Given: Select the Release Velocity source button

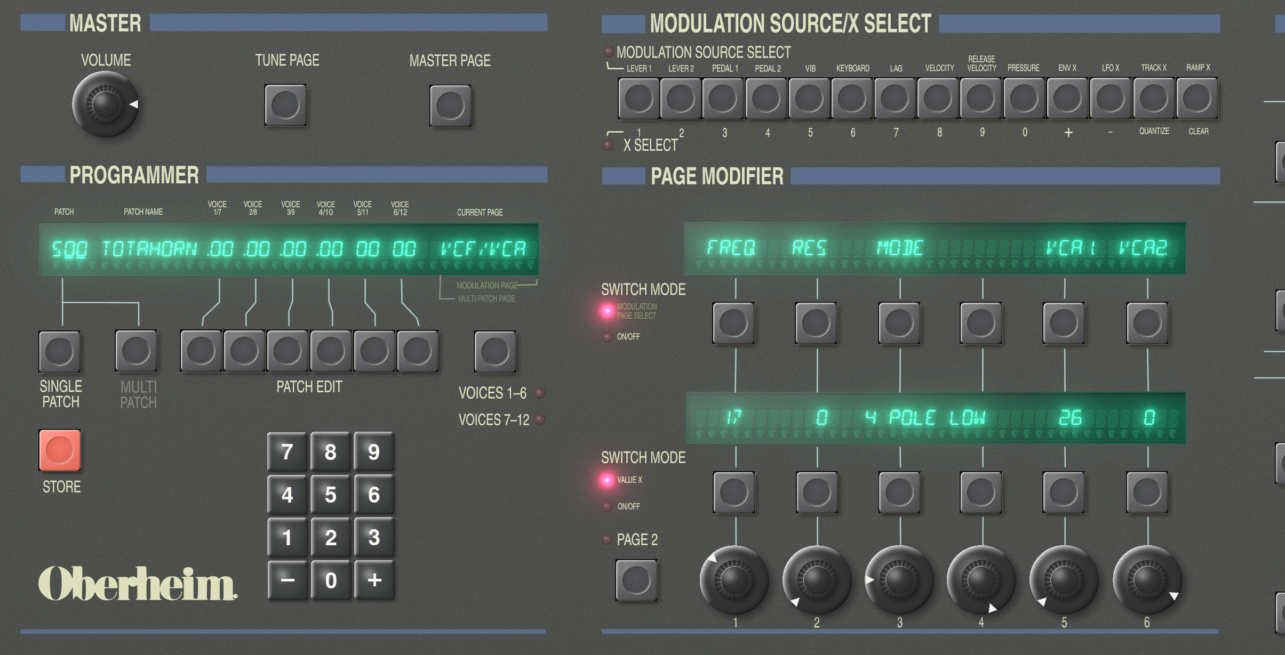Looking at the screenshot, I should (980, 99).
